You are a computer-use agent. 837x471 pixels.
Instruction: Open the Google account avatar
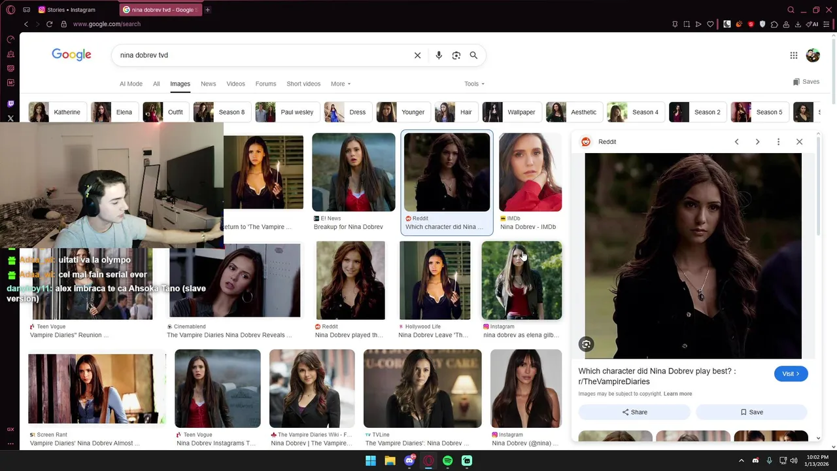[x=813, y=56]
